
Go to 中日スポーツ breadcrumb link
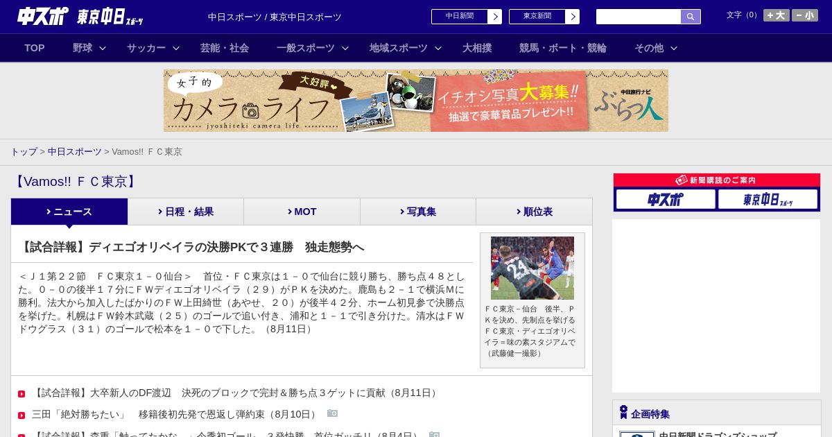75,151
